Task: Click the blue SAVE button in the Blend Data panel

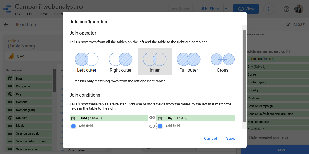Action: (x=275, y=150)
